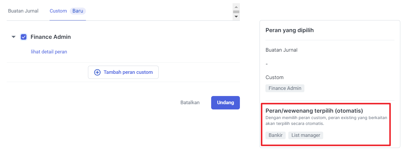Collapse the Finance Admin role triangle
This screenshot has width=405, height=150.
(13, 37)
